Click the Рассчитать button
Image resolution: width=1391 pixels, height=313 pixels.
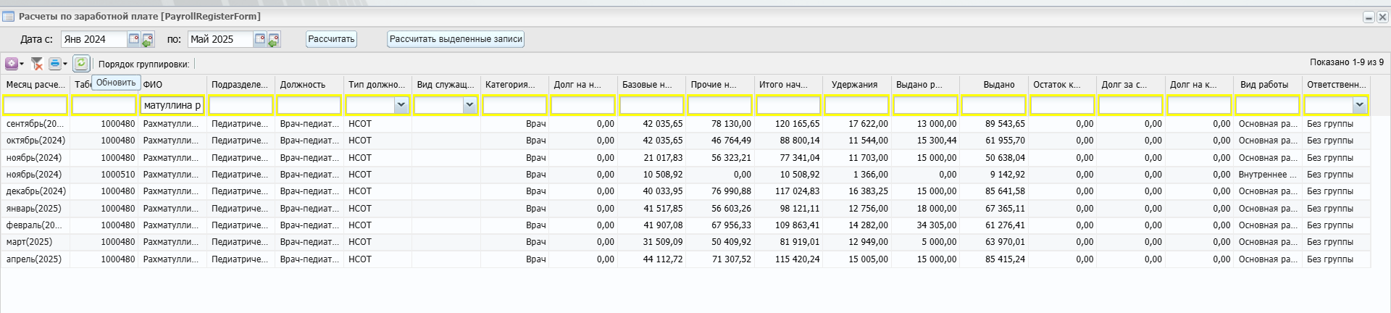[x=331, y=39]
